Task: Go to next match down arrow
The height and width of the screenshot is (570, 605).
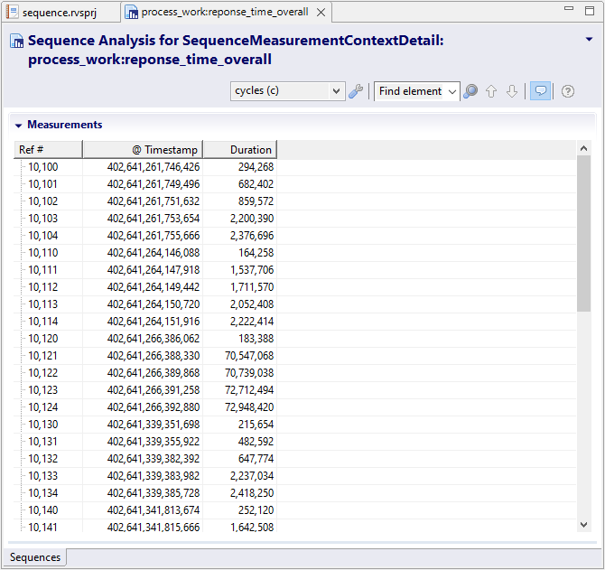Action: coord(512,91)
